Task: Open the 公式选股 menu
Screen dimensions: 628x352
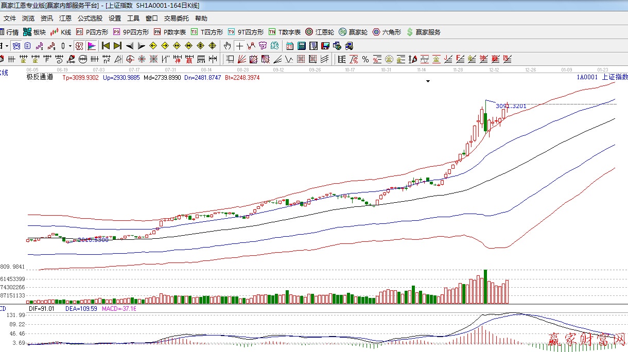Action: [90, 18]
